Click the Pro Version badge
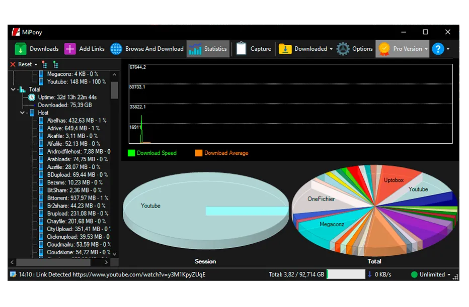The width and height of the screenshot is (469, 307). (x=400, y=49)
